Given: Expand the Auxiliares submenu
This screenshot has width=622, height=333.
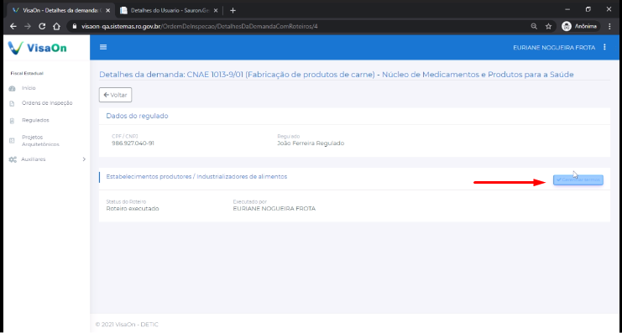Looking at the screenshot, I should (47, 159).
